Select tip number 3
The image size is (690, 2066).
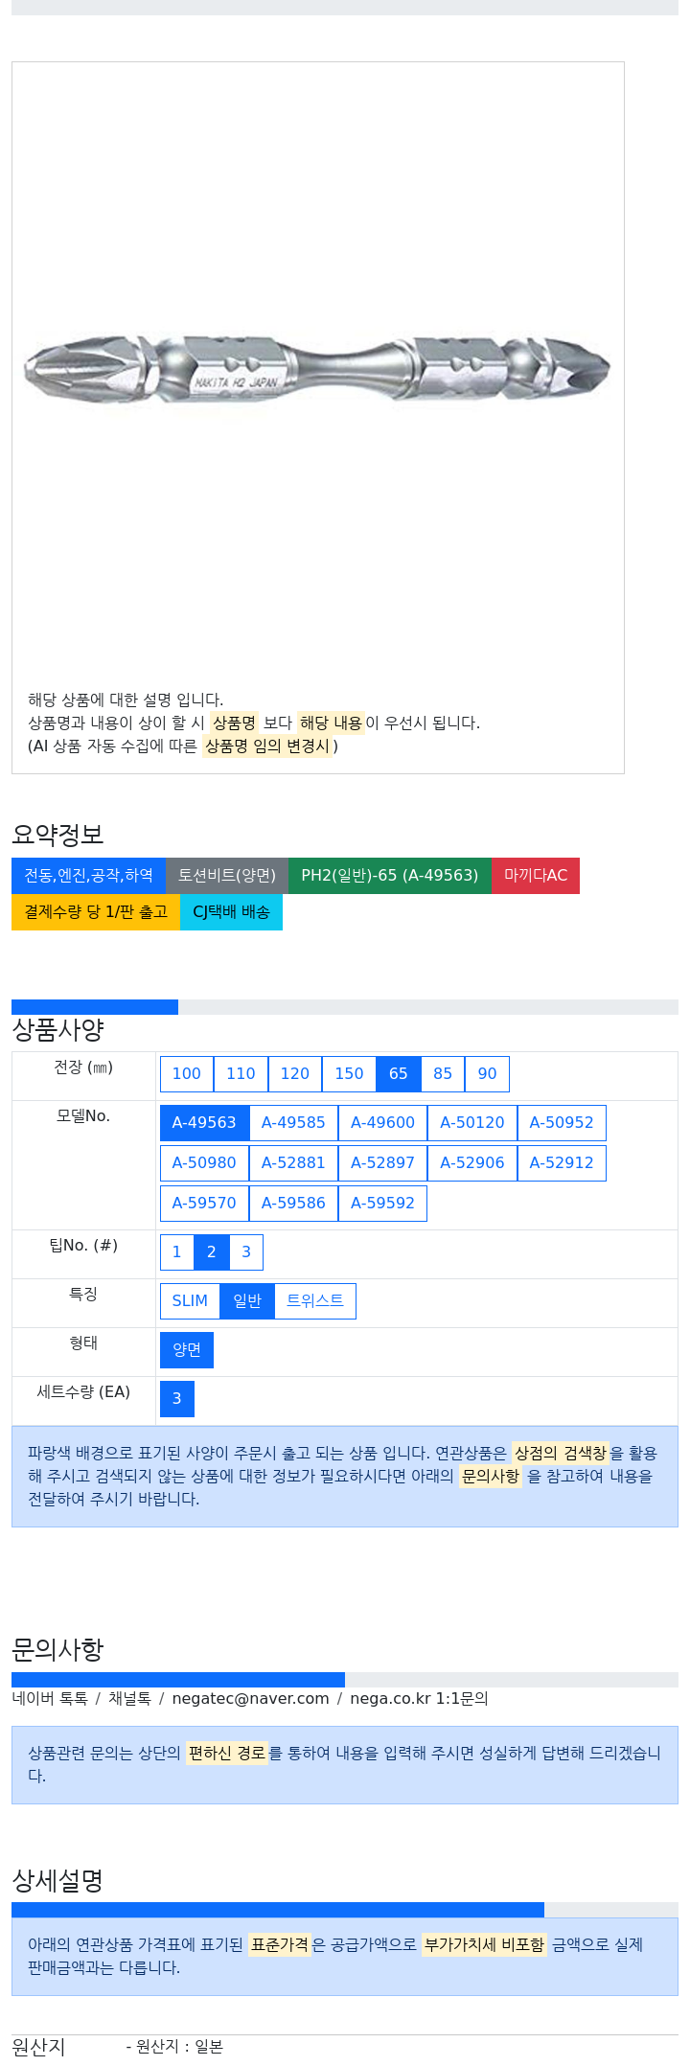tap(246, 1252)
